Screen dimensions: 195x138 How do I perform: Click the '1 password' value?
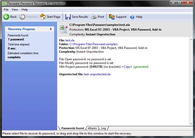pos(16,39)
